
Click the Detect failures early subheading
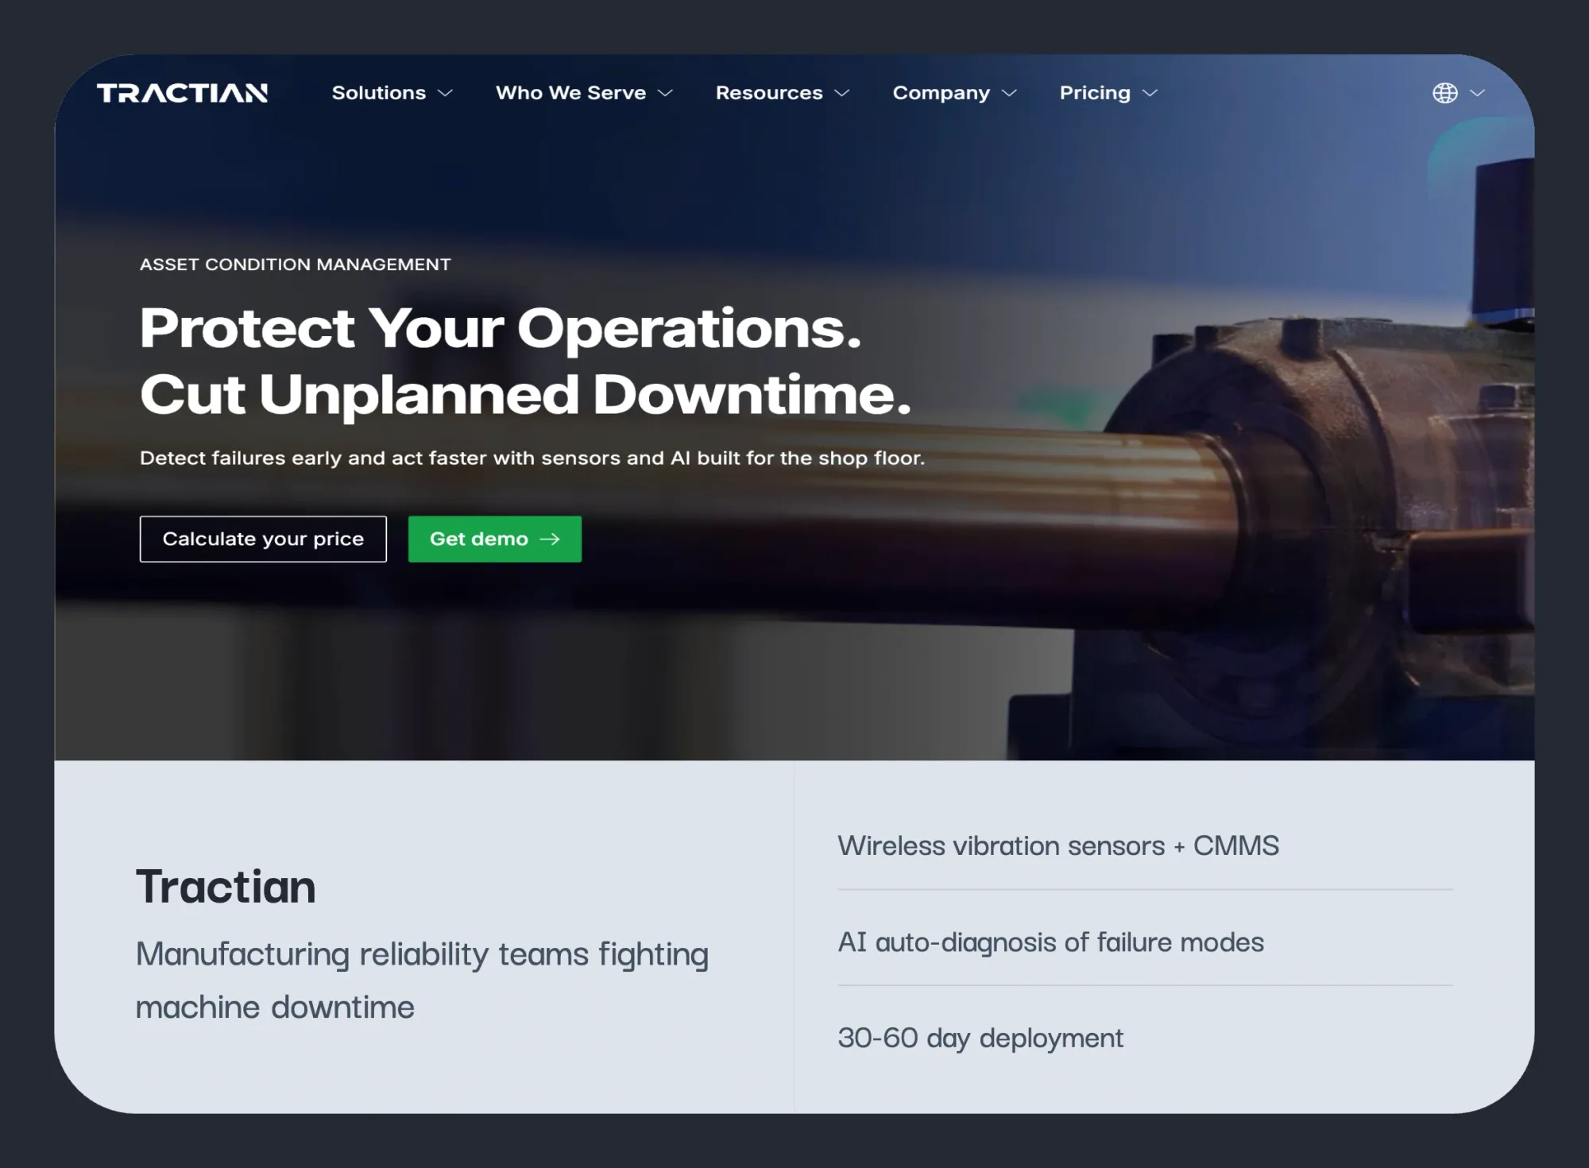pyautogui.click(x=532, y=458)
